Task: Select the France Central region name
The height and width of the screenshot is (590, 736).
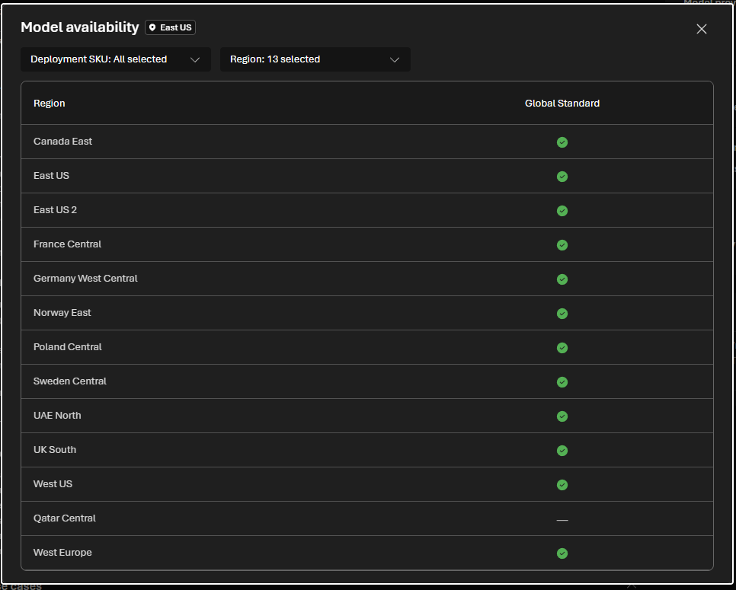Action: tap(67, 244)
